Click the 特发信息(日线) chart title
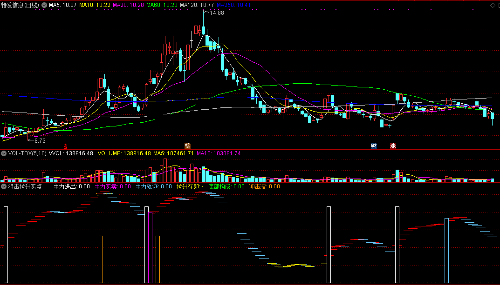 20,5
